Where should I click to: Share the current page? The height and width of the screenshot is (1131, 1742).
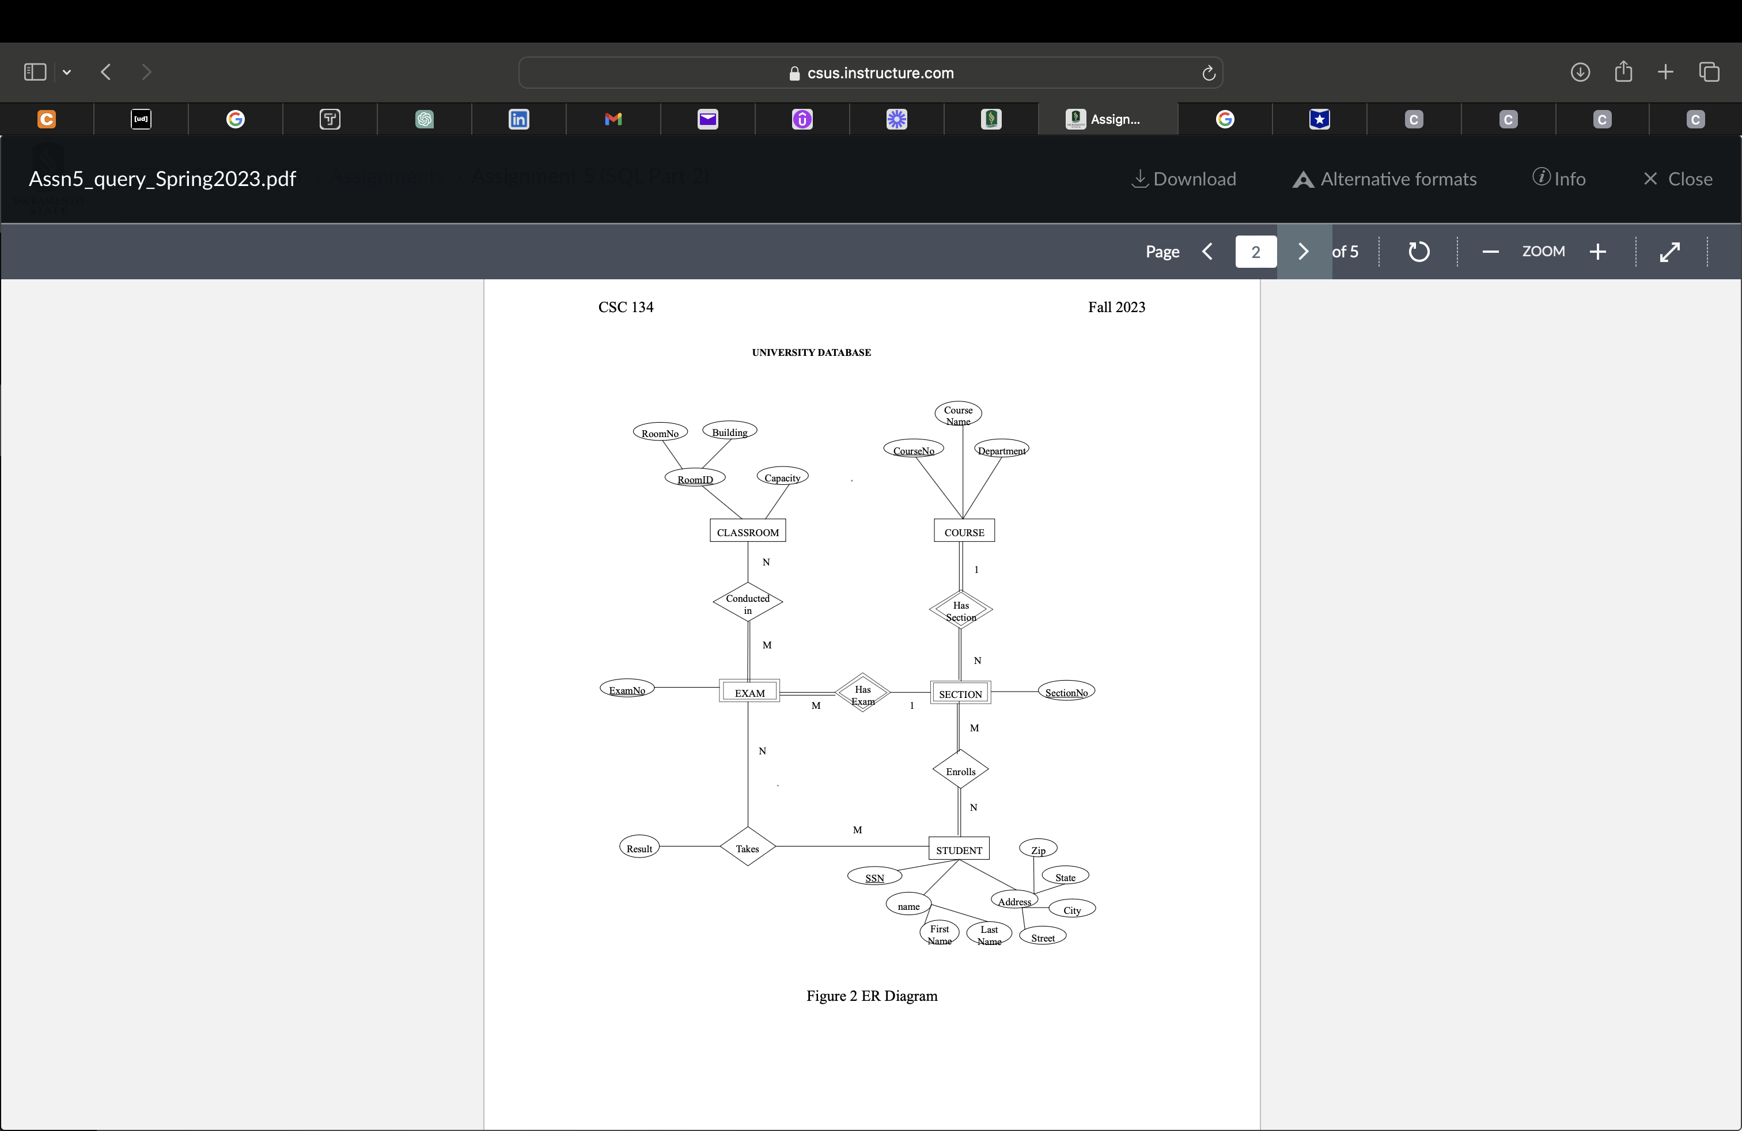tap(1623, 71)
